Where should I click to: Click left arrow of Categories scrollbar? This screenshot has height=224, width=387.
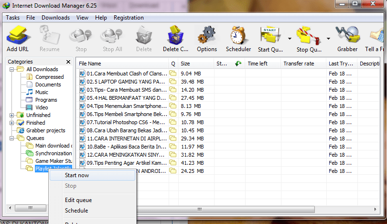point(10,208)
